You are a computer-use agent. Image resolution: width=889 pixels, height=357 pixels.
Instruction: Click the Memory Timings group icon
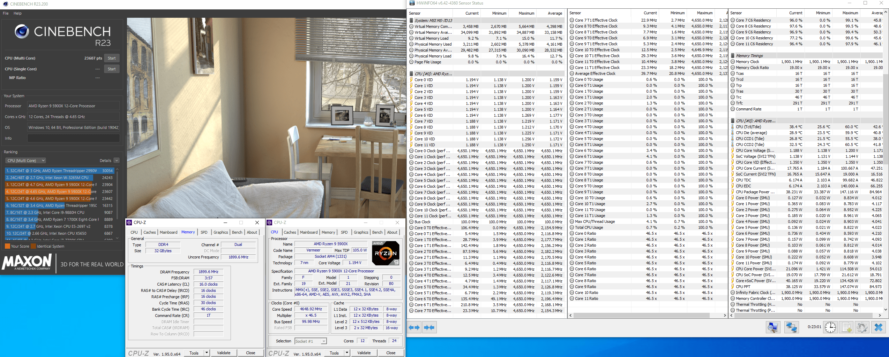coord(733,56)
